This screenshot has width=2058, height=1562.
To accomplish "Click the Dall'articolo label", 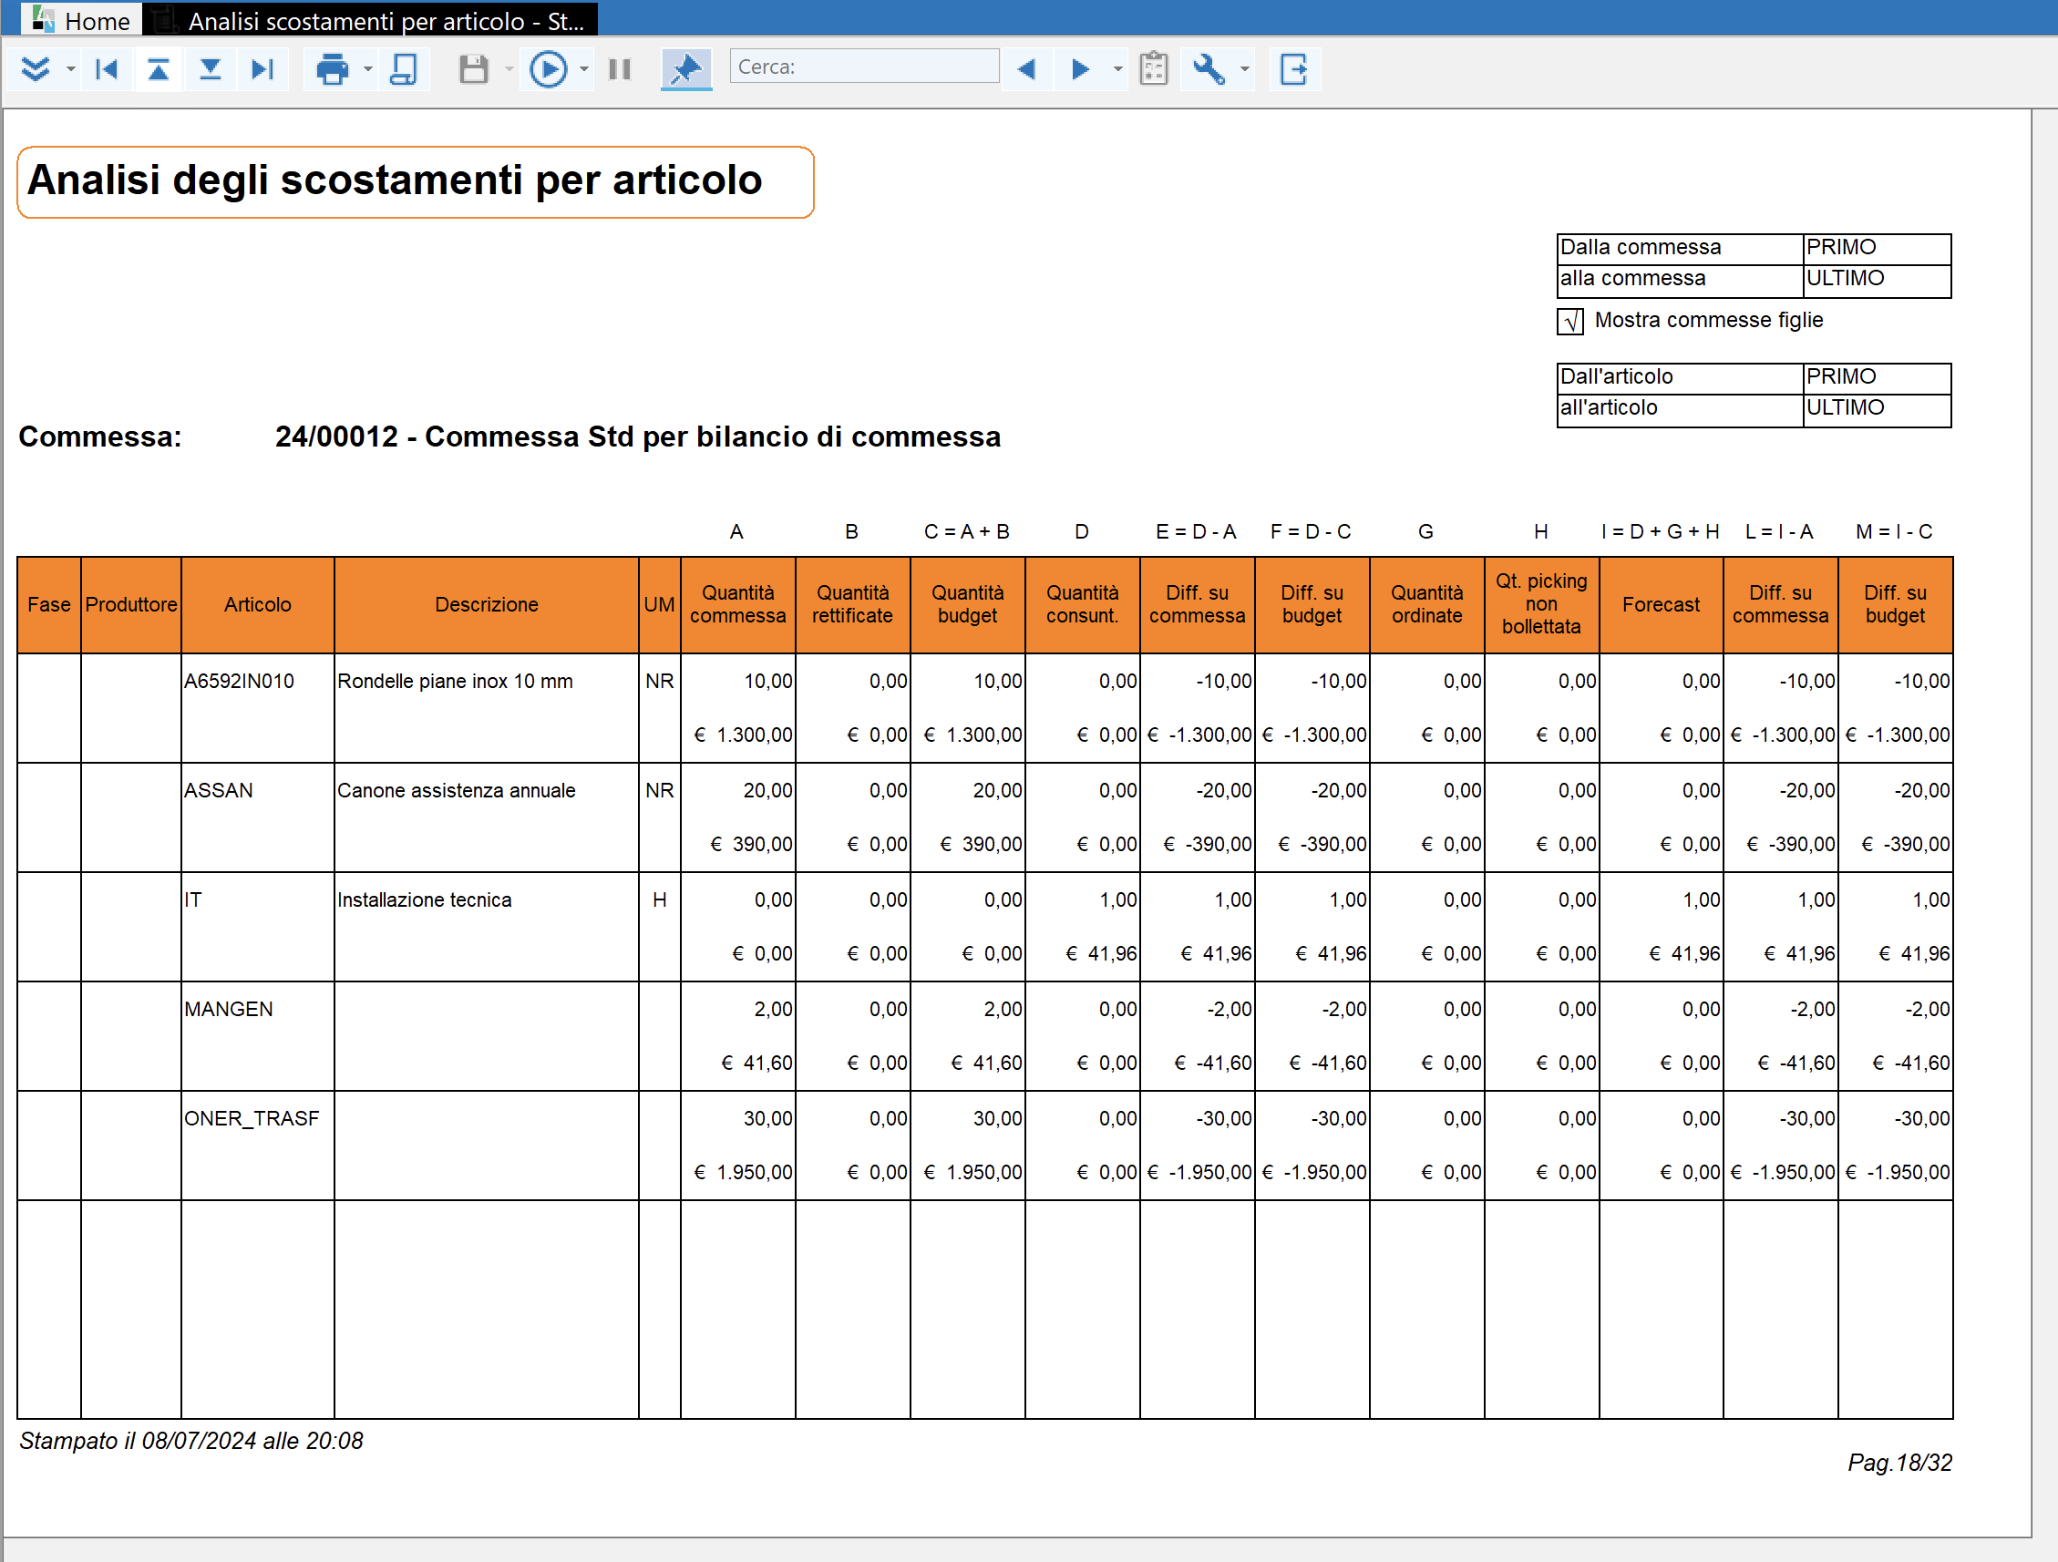I will (x=1616, y=376).
